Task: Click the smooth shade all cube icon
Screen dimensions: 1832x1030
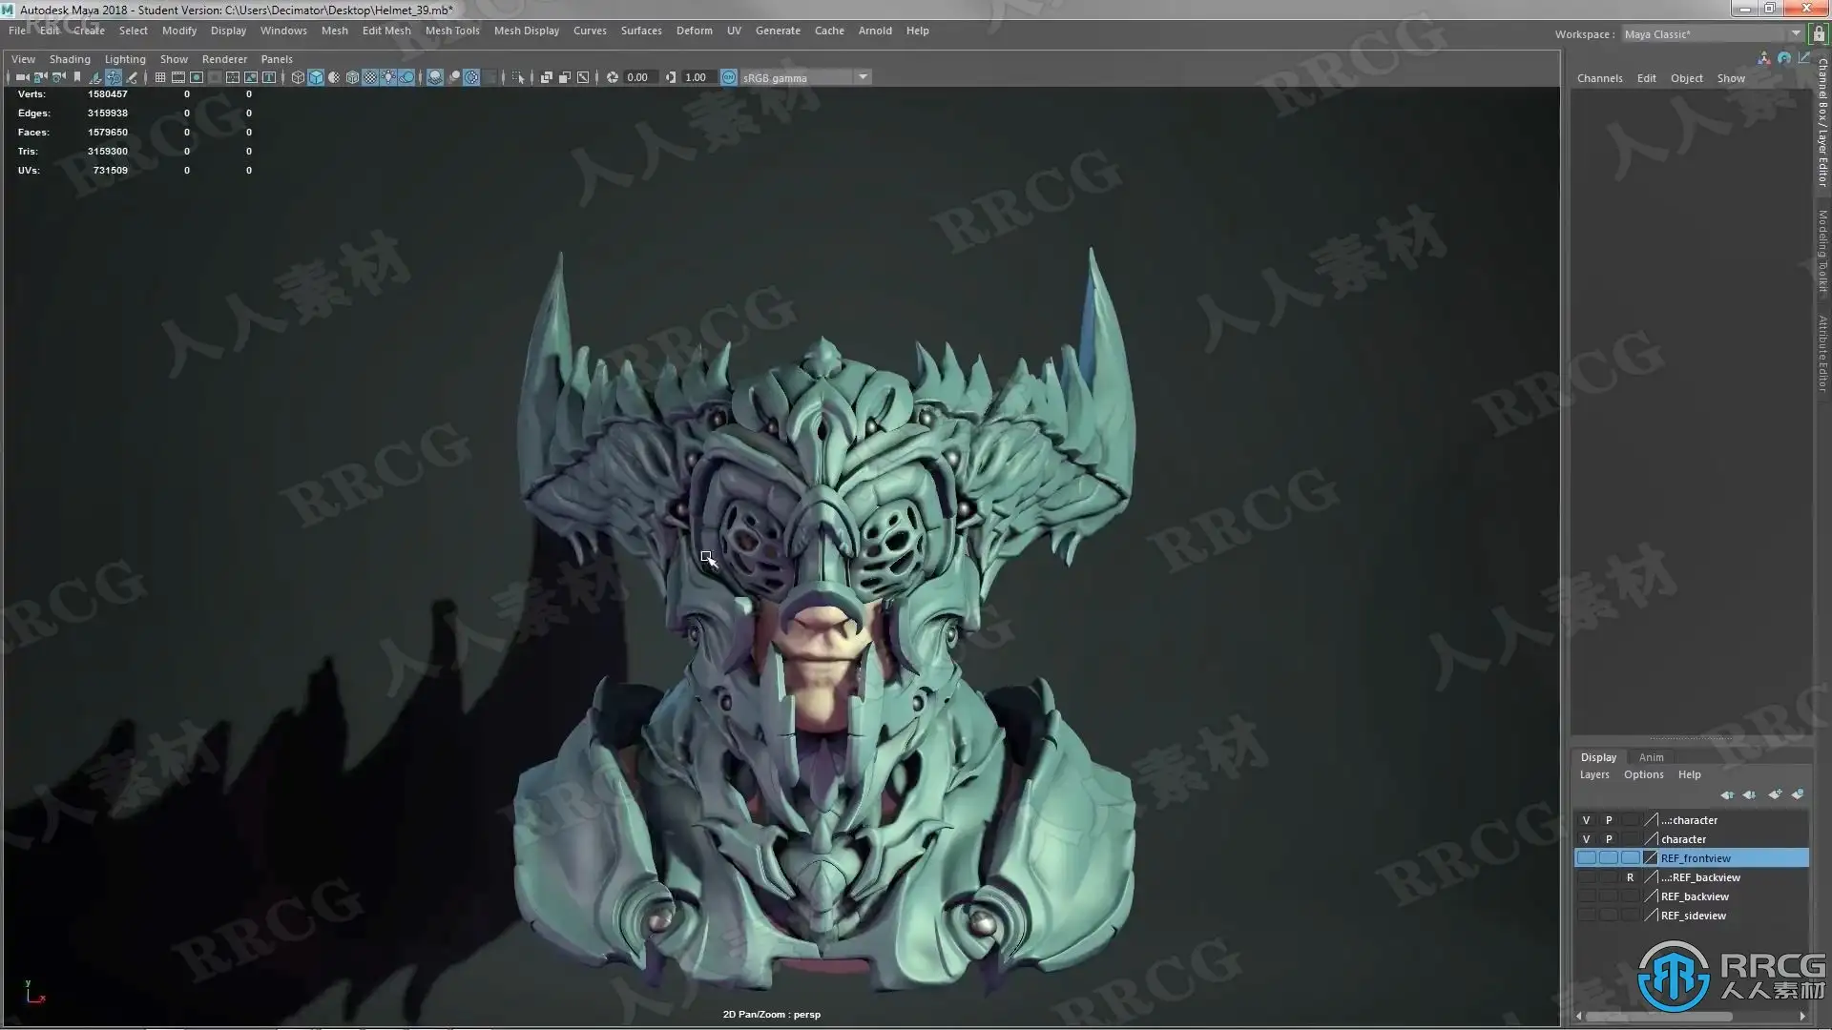Action: pos(316,77)
